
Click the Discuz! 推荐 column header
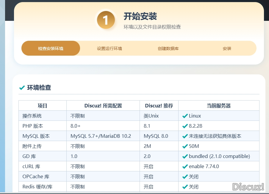159,106
